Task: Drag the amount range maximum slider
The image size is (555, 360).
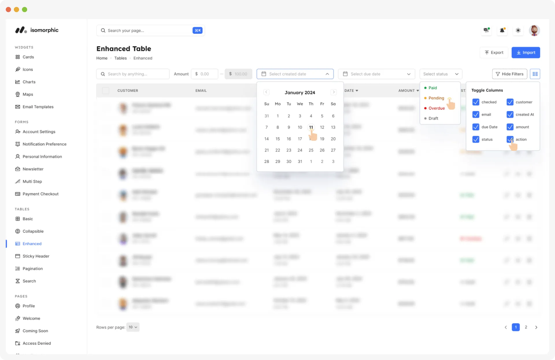Action: [x=239, y=74]
